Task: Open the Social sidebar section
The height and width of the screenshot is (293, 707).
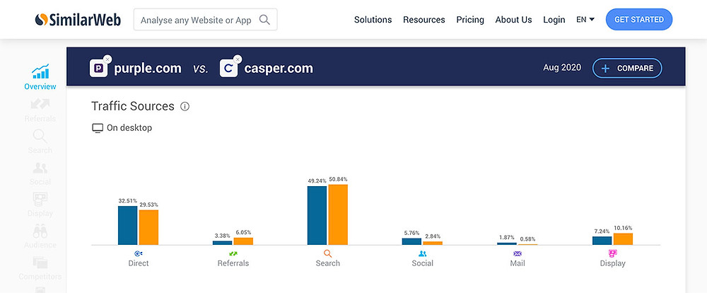Action: coord(40,173)
